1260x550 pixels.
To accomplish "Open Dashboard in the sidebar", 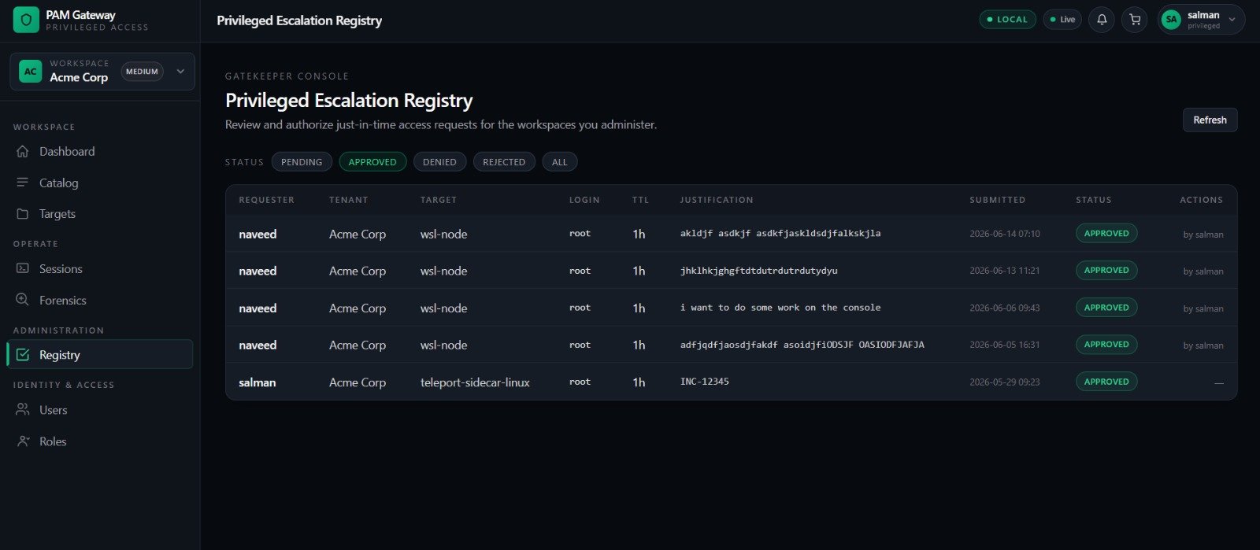I will 99,151.
